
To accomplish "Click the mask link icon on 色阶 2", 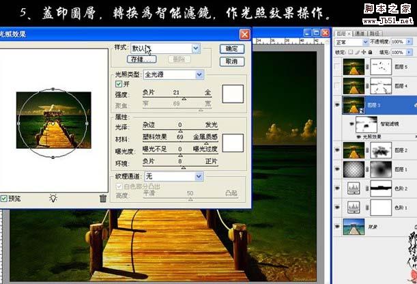I will (x=367, y=188).
